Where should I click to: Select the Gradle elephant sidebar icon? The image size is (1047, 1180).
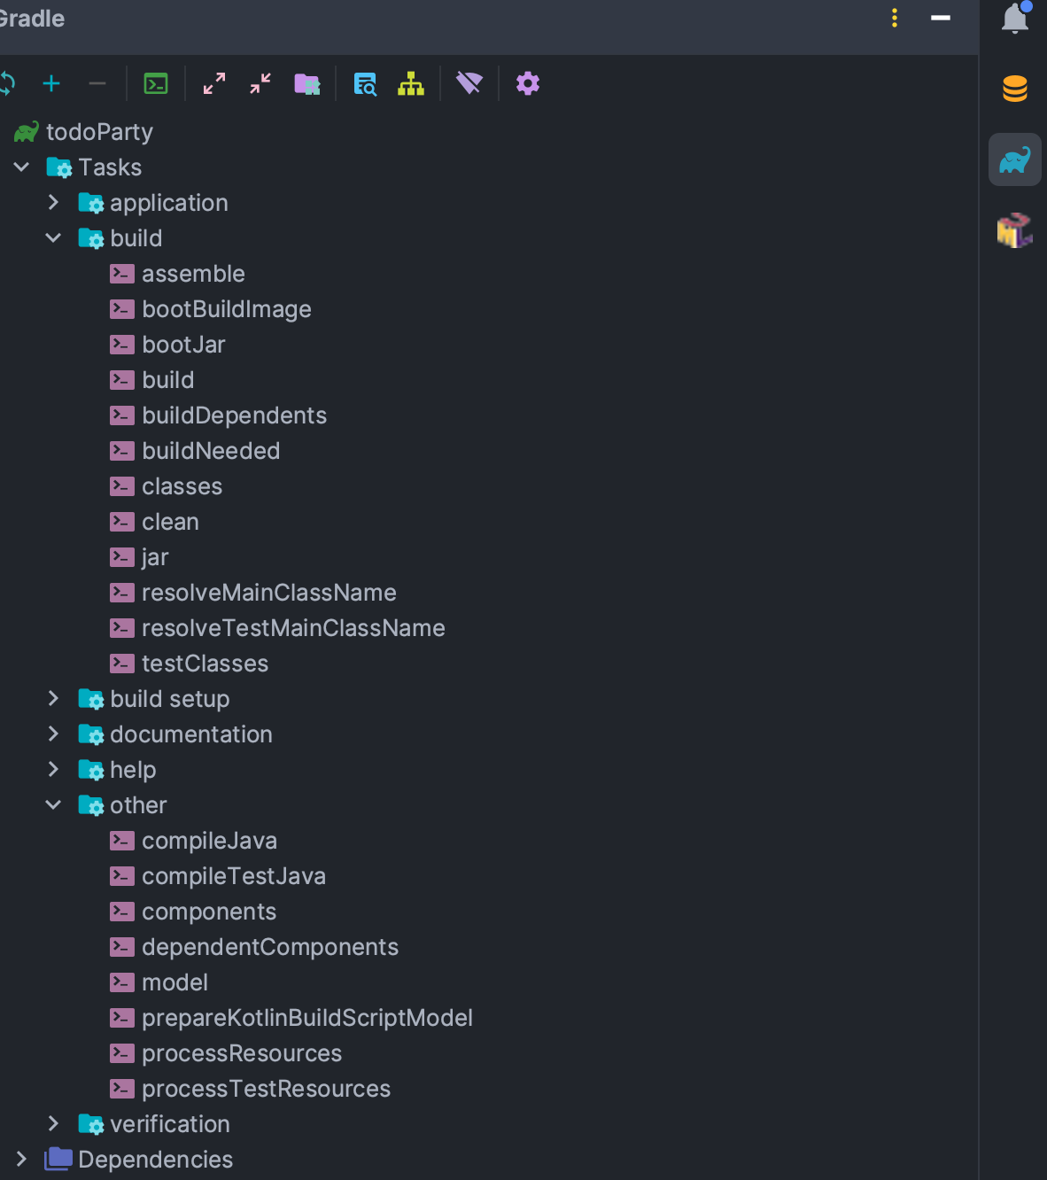[x=1015, y=159]
